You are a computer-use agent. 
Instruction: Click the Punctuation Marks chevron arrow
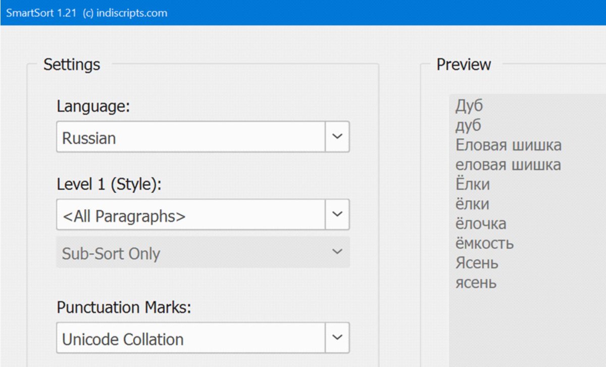337,337
